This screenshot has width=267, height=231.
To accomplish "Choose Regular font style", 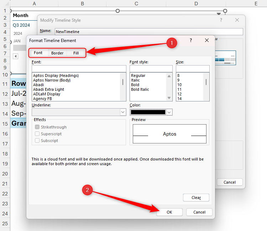I will [138, 75].
